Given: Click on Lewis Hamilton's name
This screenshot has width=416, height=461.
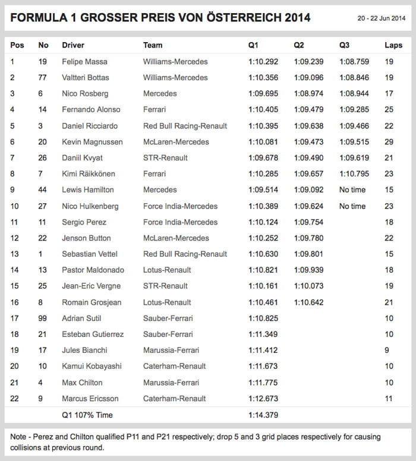Looking at the screenshot, I should (x=87, y=190).
